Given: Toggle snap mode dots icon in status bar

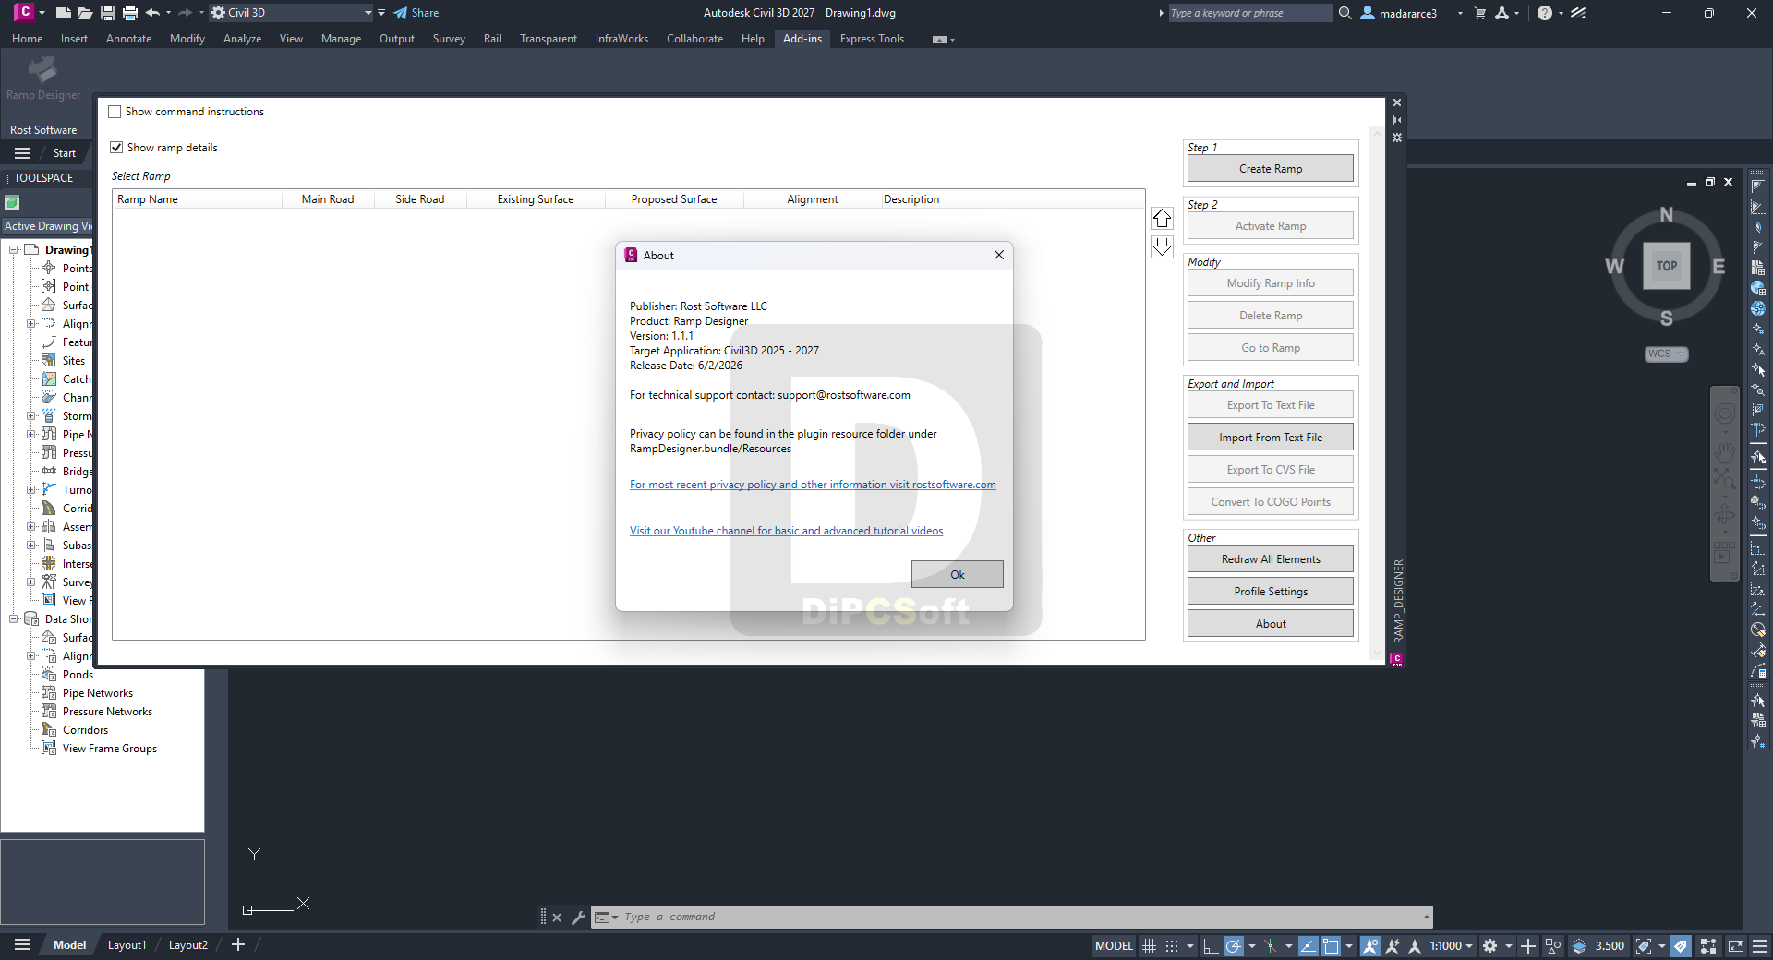Looking at the screenshot, I should point(1172,945).
